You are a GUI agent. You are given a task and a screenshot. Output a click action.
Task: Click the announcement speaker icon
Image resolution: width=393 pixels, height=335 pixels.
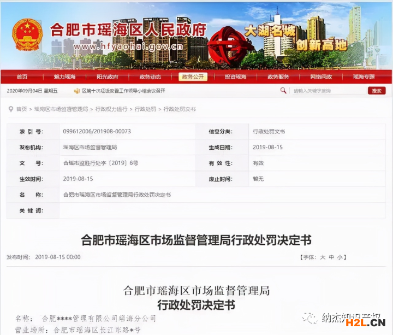76,91
